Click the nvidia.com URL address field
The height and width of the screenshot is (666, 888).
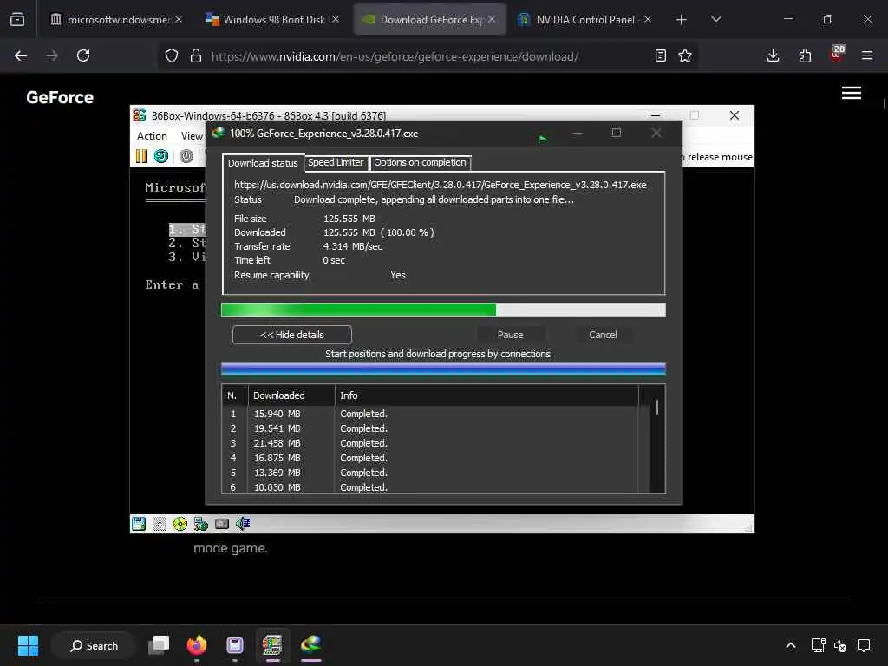point(395,56)
